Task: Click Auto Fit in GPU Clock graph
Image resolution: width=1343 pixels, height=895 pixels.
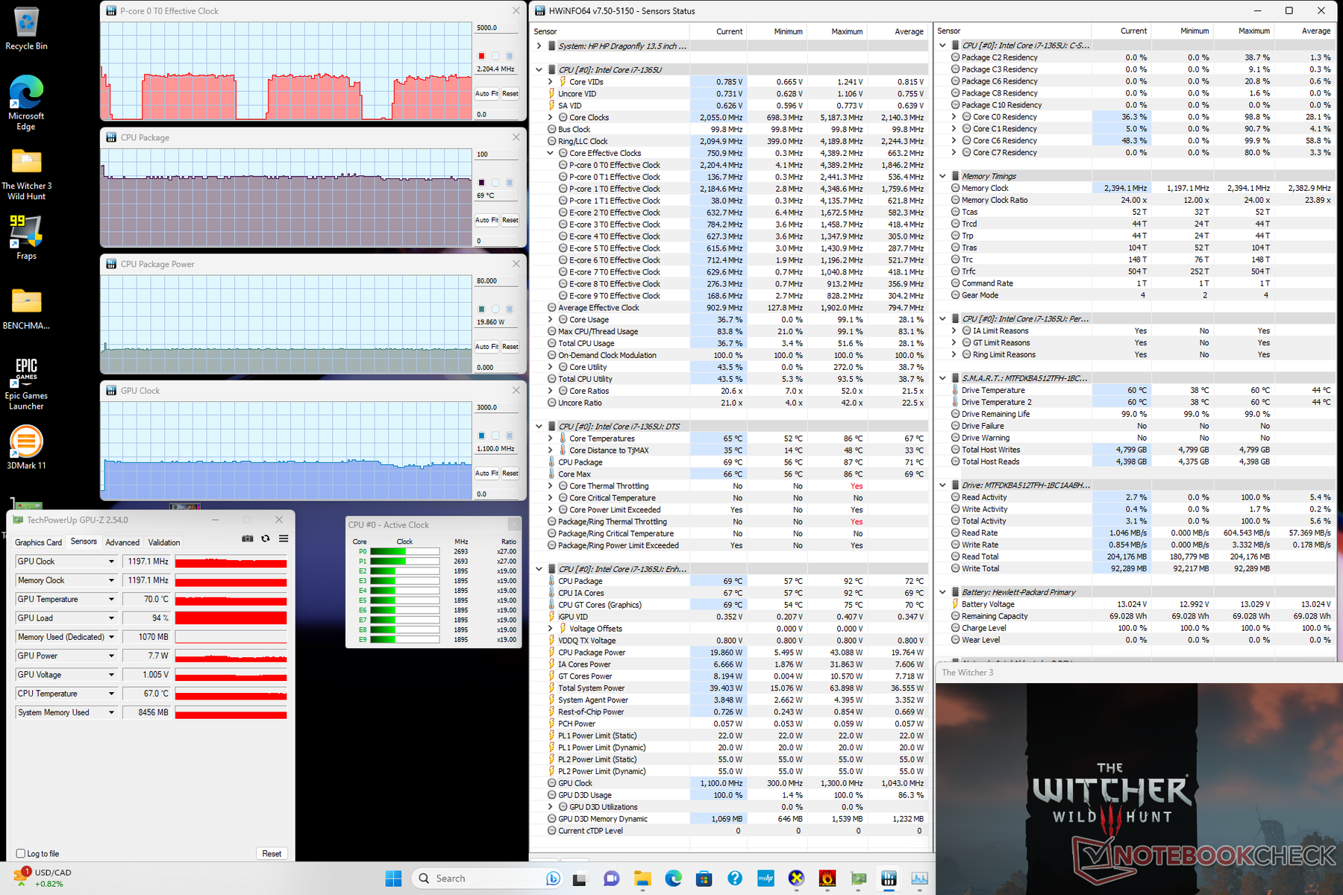Action: (486, 474)
